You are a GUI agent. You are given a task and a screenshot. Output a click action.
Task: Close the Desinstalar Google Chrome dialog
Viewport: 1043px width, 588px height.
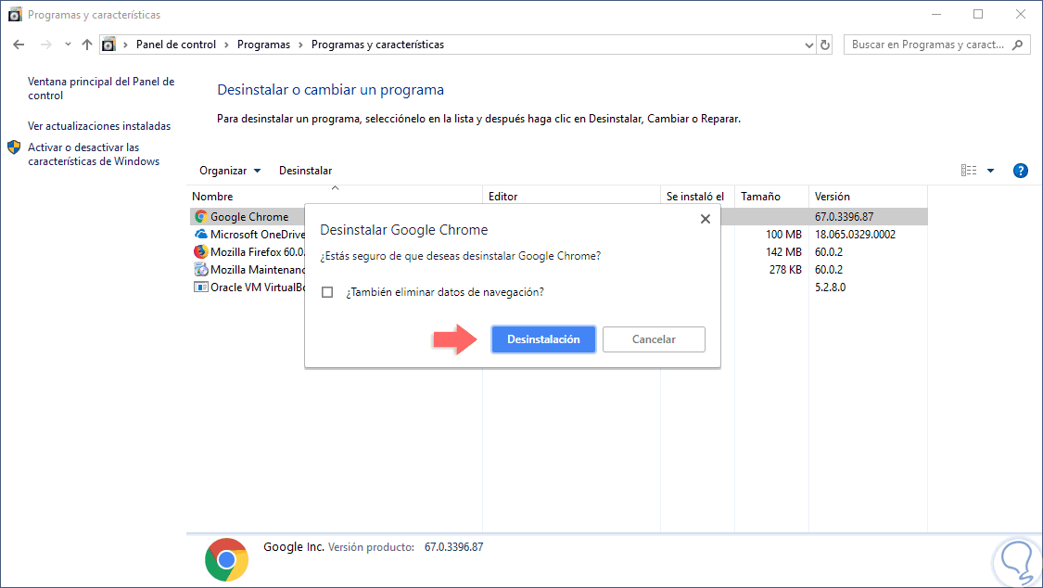[x=706, y=219]
